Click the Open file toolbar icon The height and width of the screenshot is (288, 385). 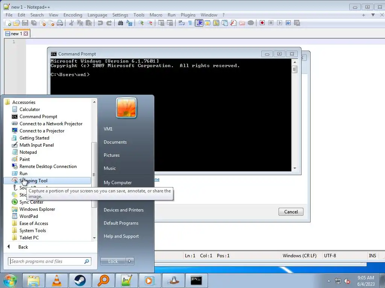point(17,23)
